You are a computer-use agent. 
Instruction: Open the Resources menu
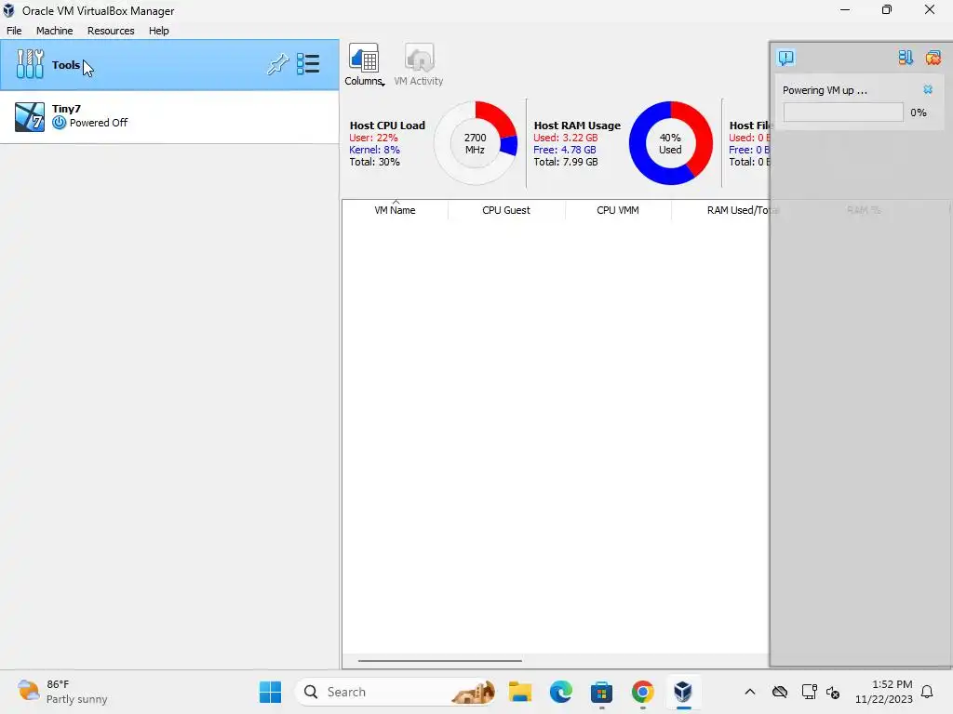click(111, 31)
